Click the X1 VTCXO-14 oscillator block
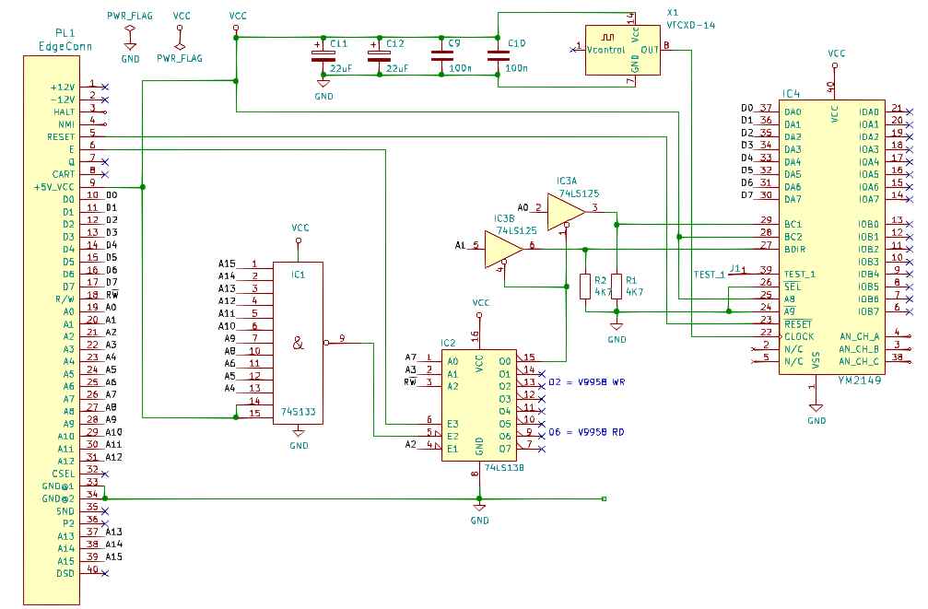Image resolution: width=928 pixels, height=609 pixels. (x=623, y=50)
